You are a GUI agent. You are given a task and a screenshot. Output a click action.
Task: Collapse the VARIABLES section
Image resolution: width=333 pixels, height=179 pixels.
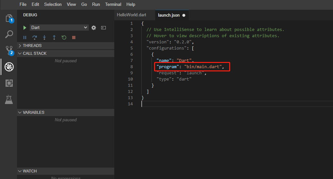click(66, 112)
